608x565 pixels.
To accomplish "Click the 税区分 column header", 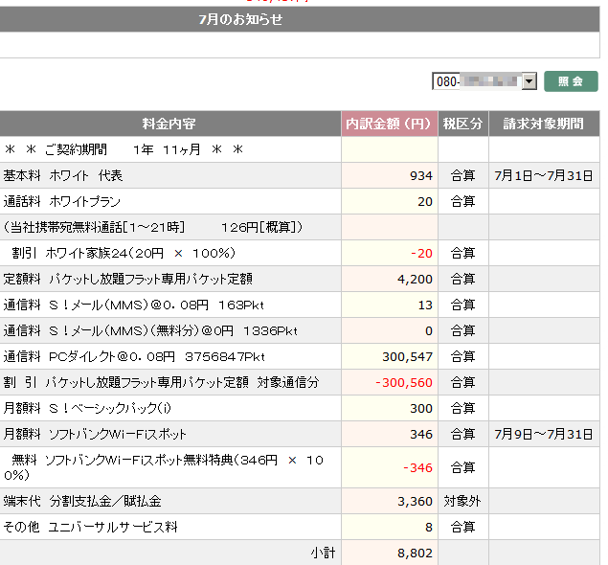I will tap(463, 124).
